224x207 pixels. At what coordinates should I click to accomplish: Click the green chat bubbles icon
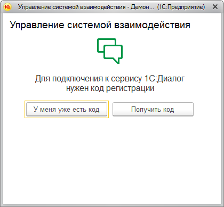110,51
